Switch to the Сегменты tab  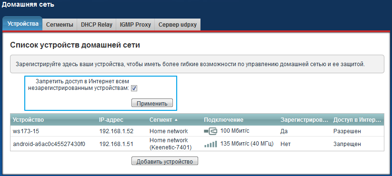pos(60,25)
